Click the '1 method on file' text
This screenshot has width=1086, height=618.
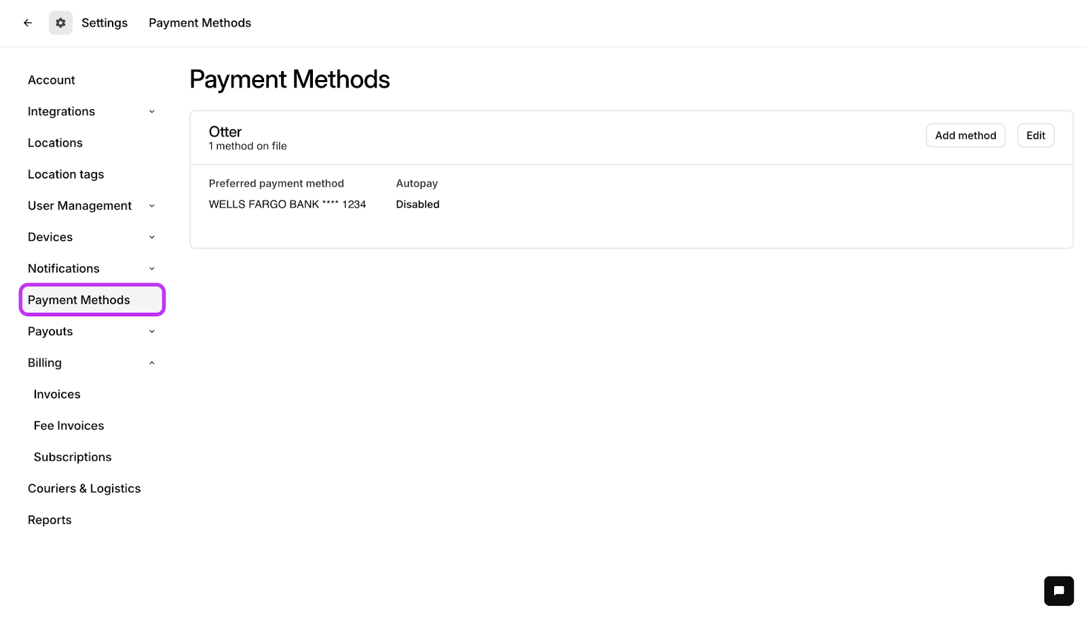(x=248, y=147)
